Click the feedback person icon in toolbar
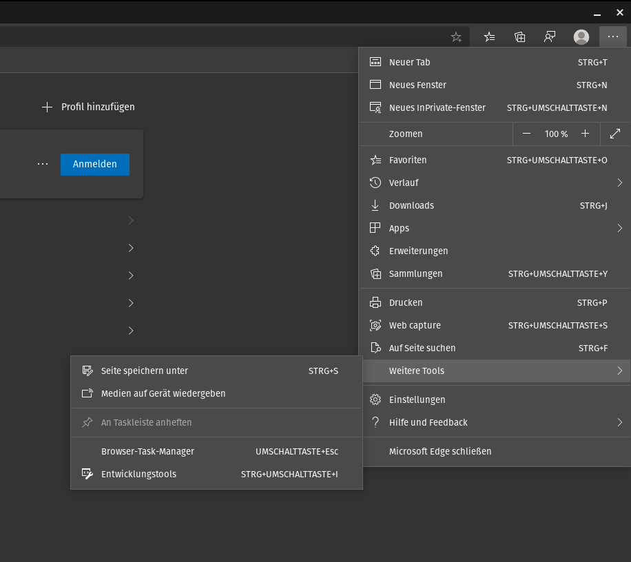The image size is (631, 562). click(x=550, y=37)
